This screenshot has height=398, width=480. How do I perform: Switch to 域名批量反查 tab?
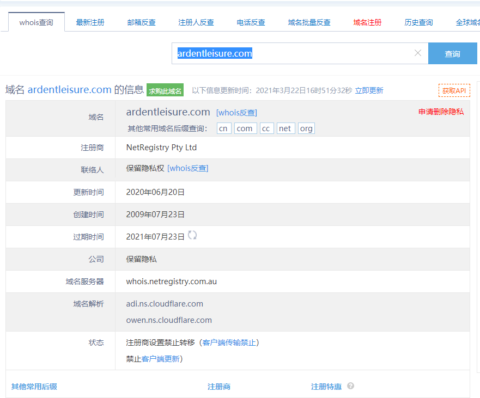click(309, 22)
